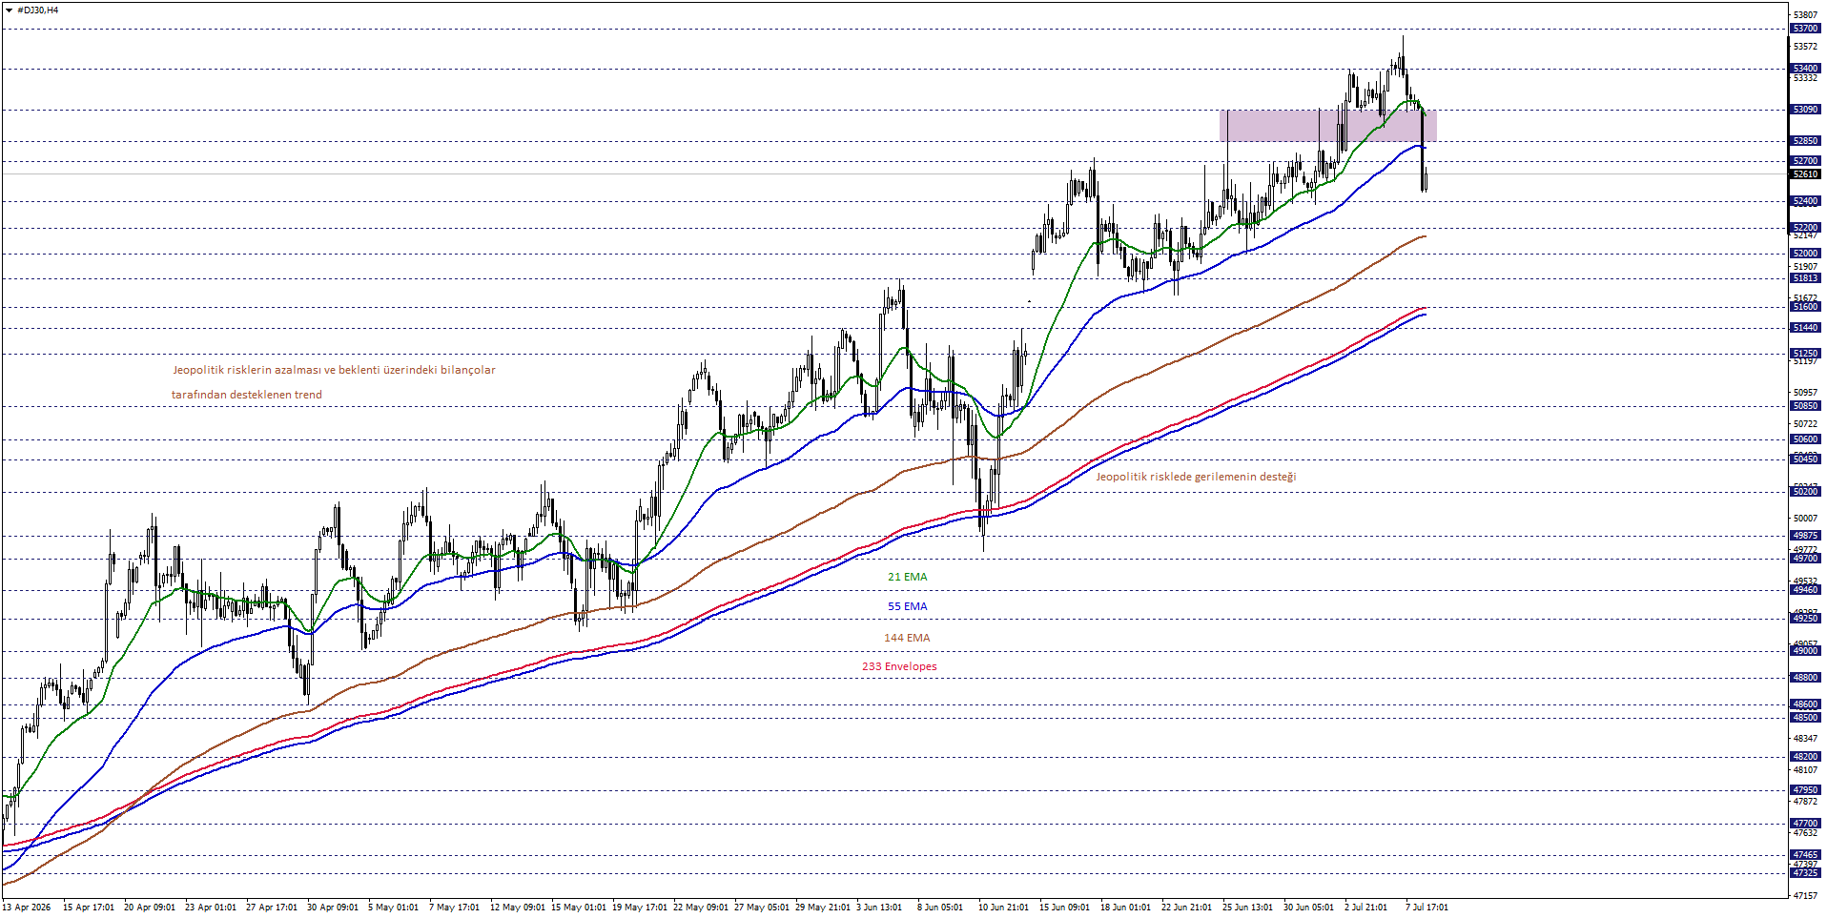Select the 233 Envelopes text label
Viewport: 1827px width, 918px height.
tap(899, 666)
